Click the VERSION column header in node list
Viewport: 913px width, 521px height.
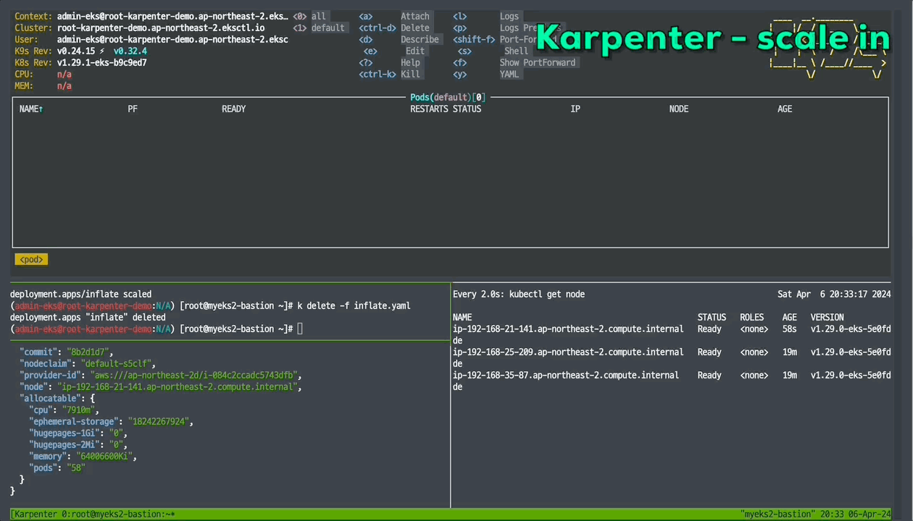[827, 317]
